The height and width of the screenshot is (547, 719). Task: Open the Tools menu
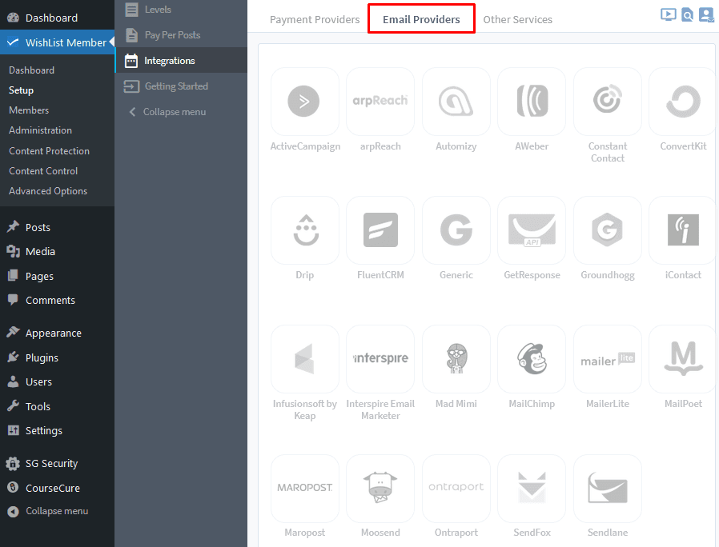point(57,406)
